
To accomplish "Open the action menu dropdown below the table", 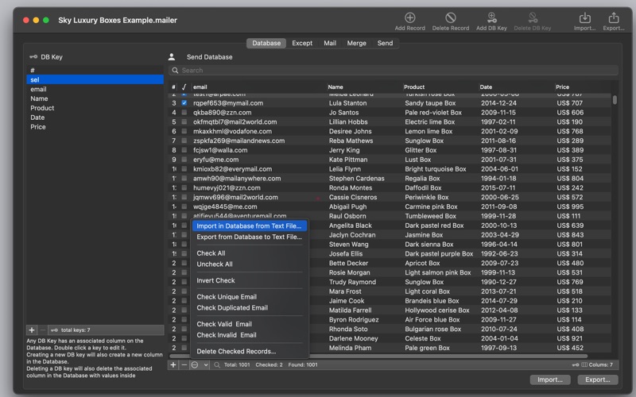I will (x=198, y=364).
